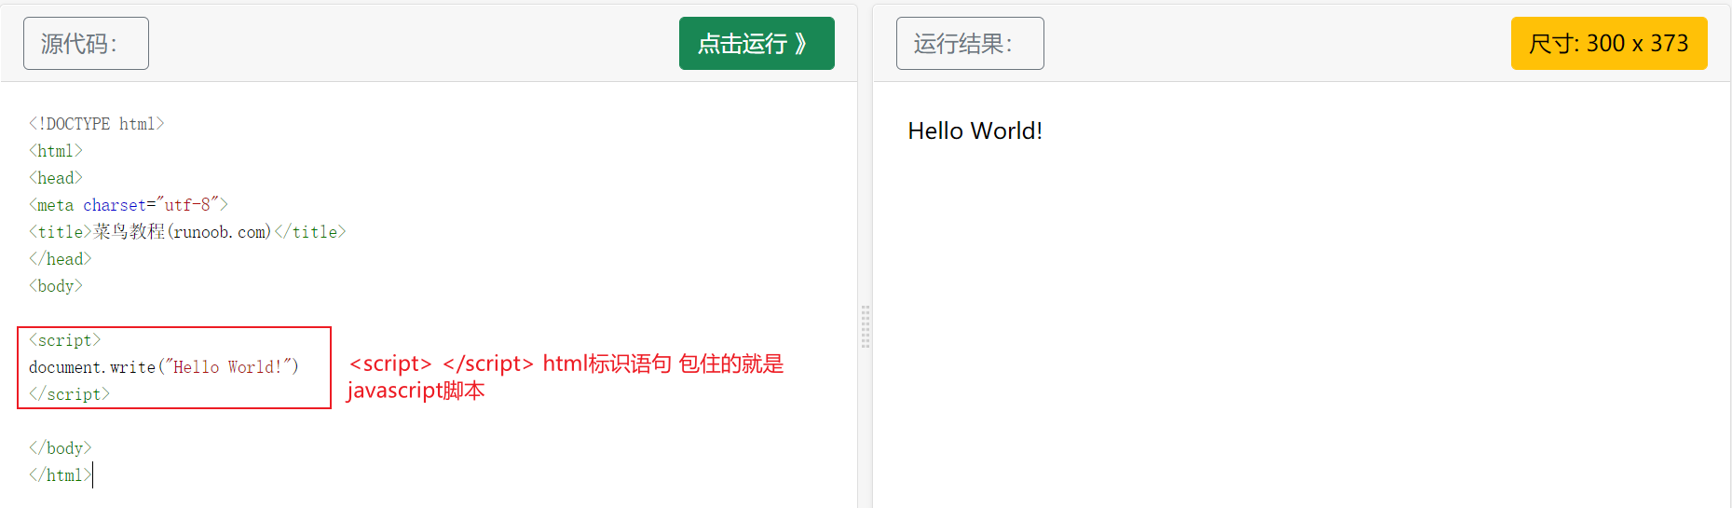Click the opening <script> tag line
The width and height of the screenshot is (1732, 508).
(65, 340)
